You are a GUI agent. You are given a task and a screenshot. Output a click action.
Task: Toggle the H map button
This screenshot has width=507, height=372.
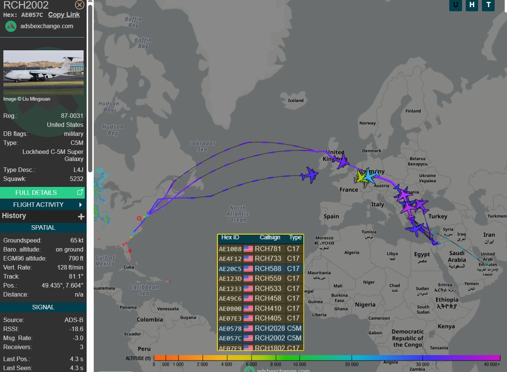[472, 5]
